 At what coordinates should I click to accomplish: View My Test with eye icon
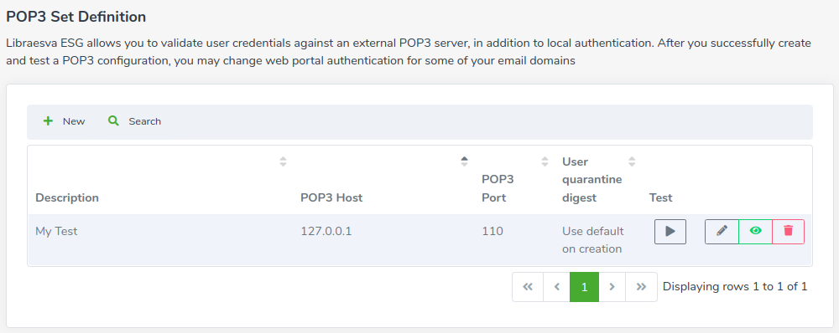756,232
